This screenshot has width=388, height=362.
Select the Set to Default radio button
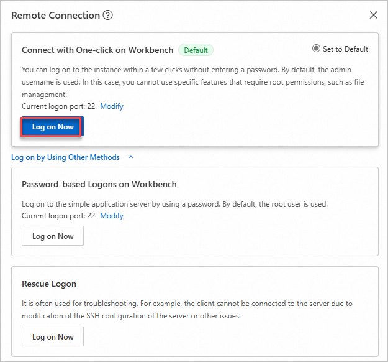pyautogui.click(x=317, y=49)
